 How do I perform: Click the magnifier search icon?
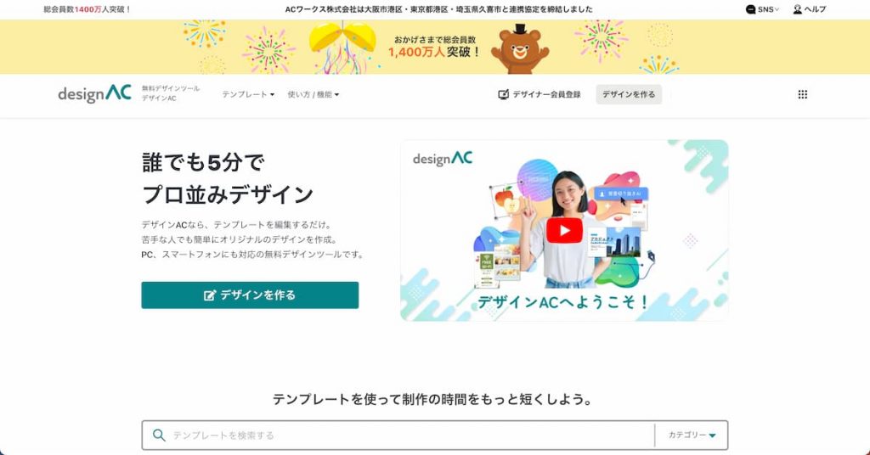[159, 435]
